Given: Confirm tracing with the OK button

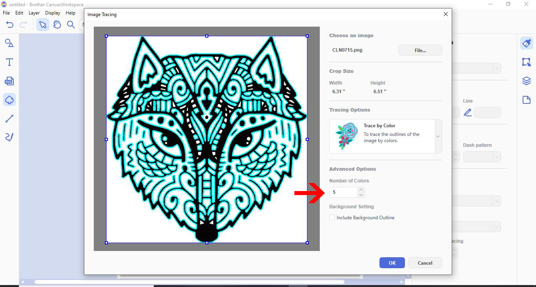Looking at the screenshot, I should pyautogui.click(x=392, y=263).
